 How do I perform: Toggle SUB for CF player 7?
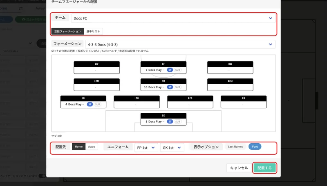tap(178, 70)
